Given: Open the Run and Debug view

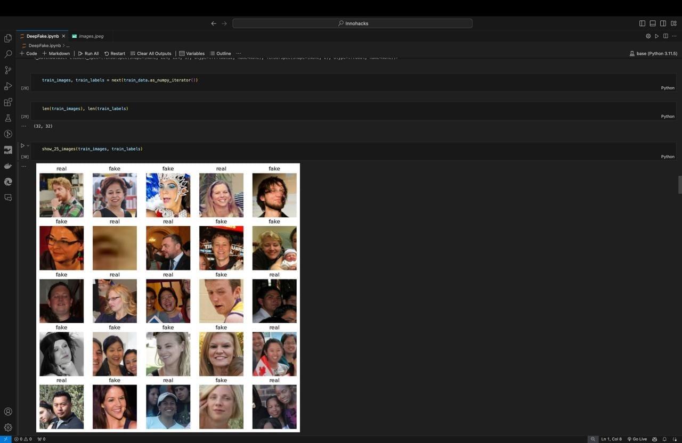Looking at the screenshot, I should tap(8, 86).
